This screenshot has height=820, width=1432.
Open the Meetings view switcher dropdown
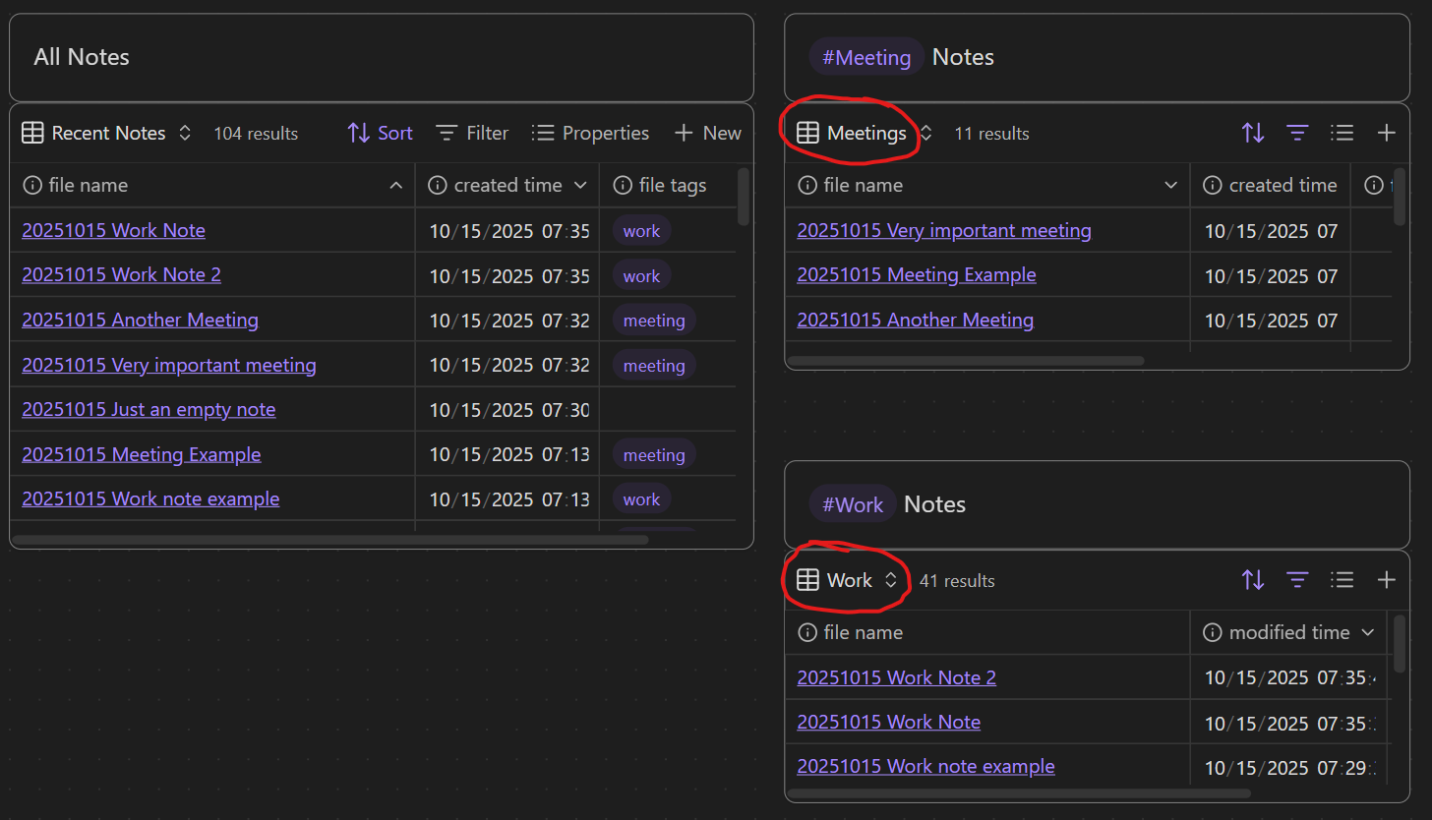(865, 133)
